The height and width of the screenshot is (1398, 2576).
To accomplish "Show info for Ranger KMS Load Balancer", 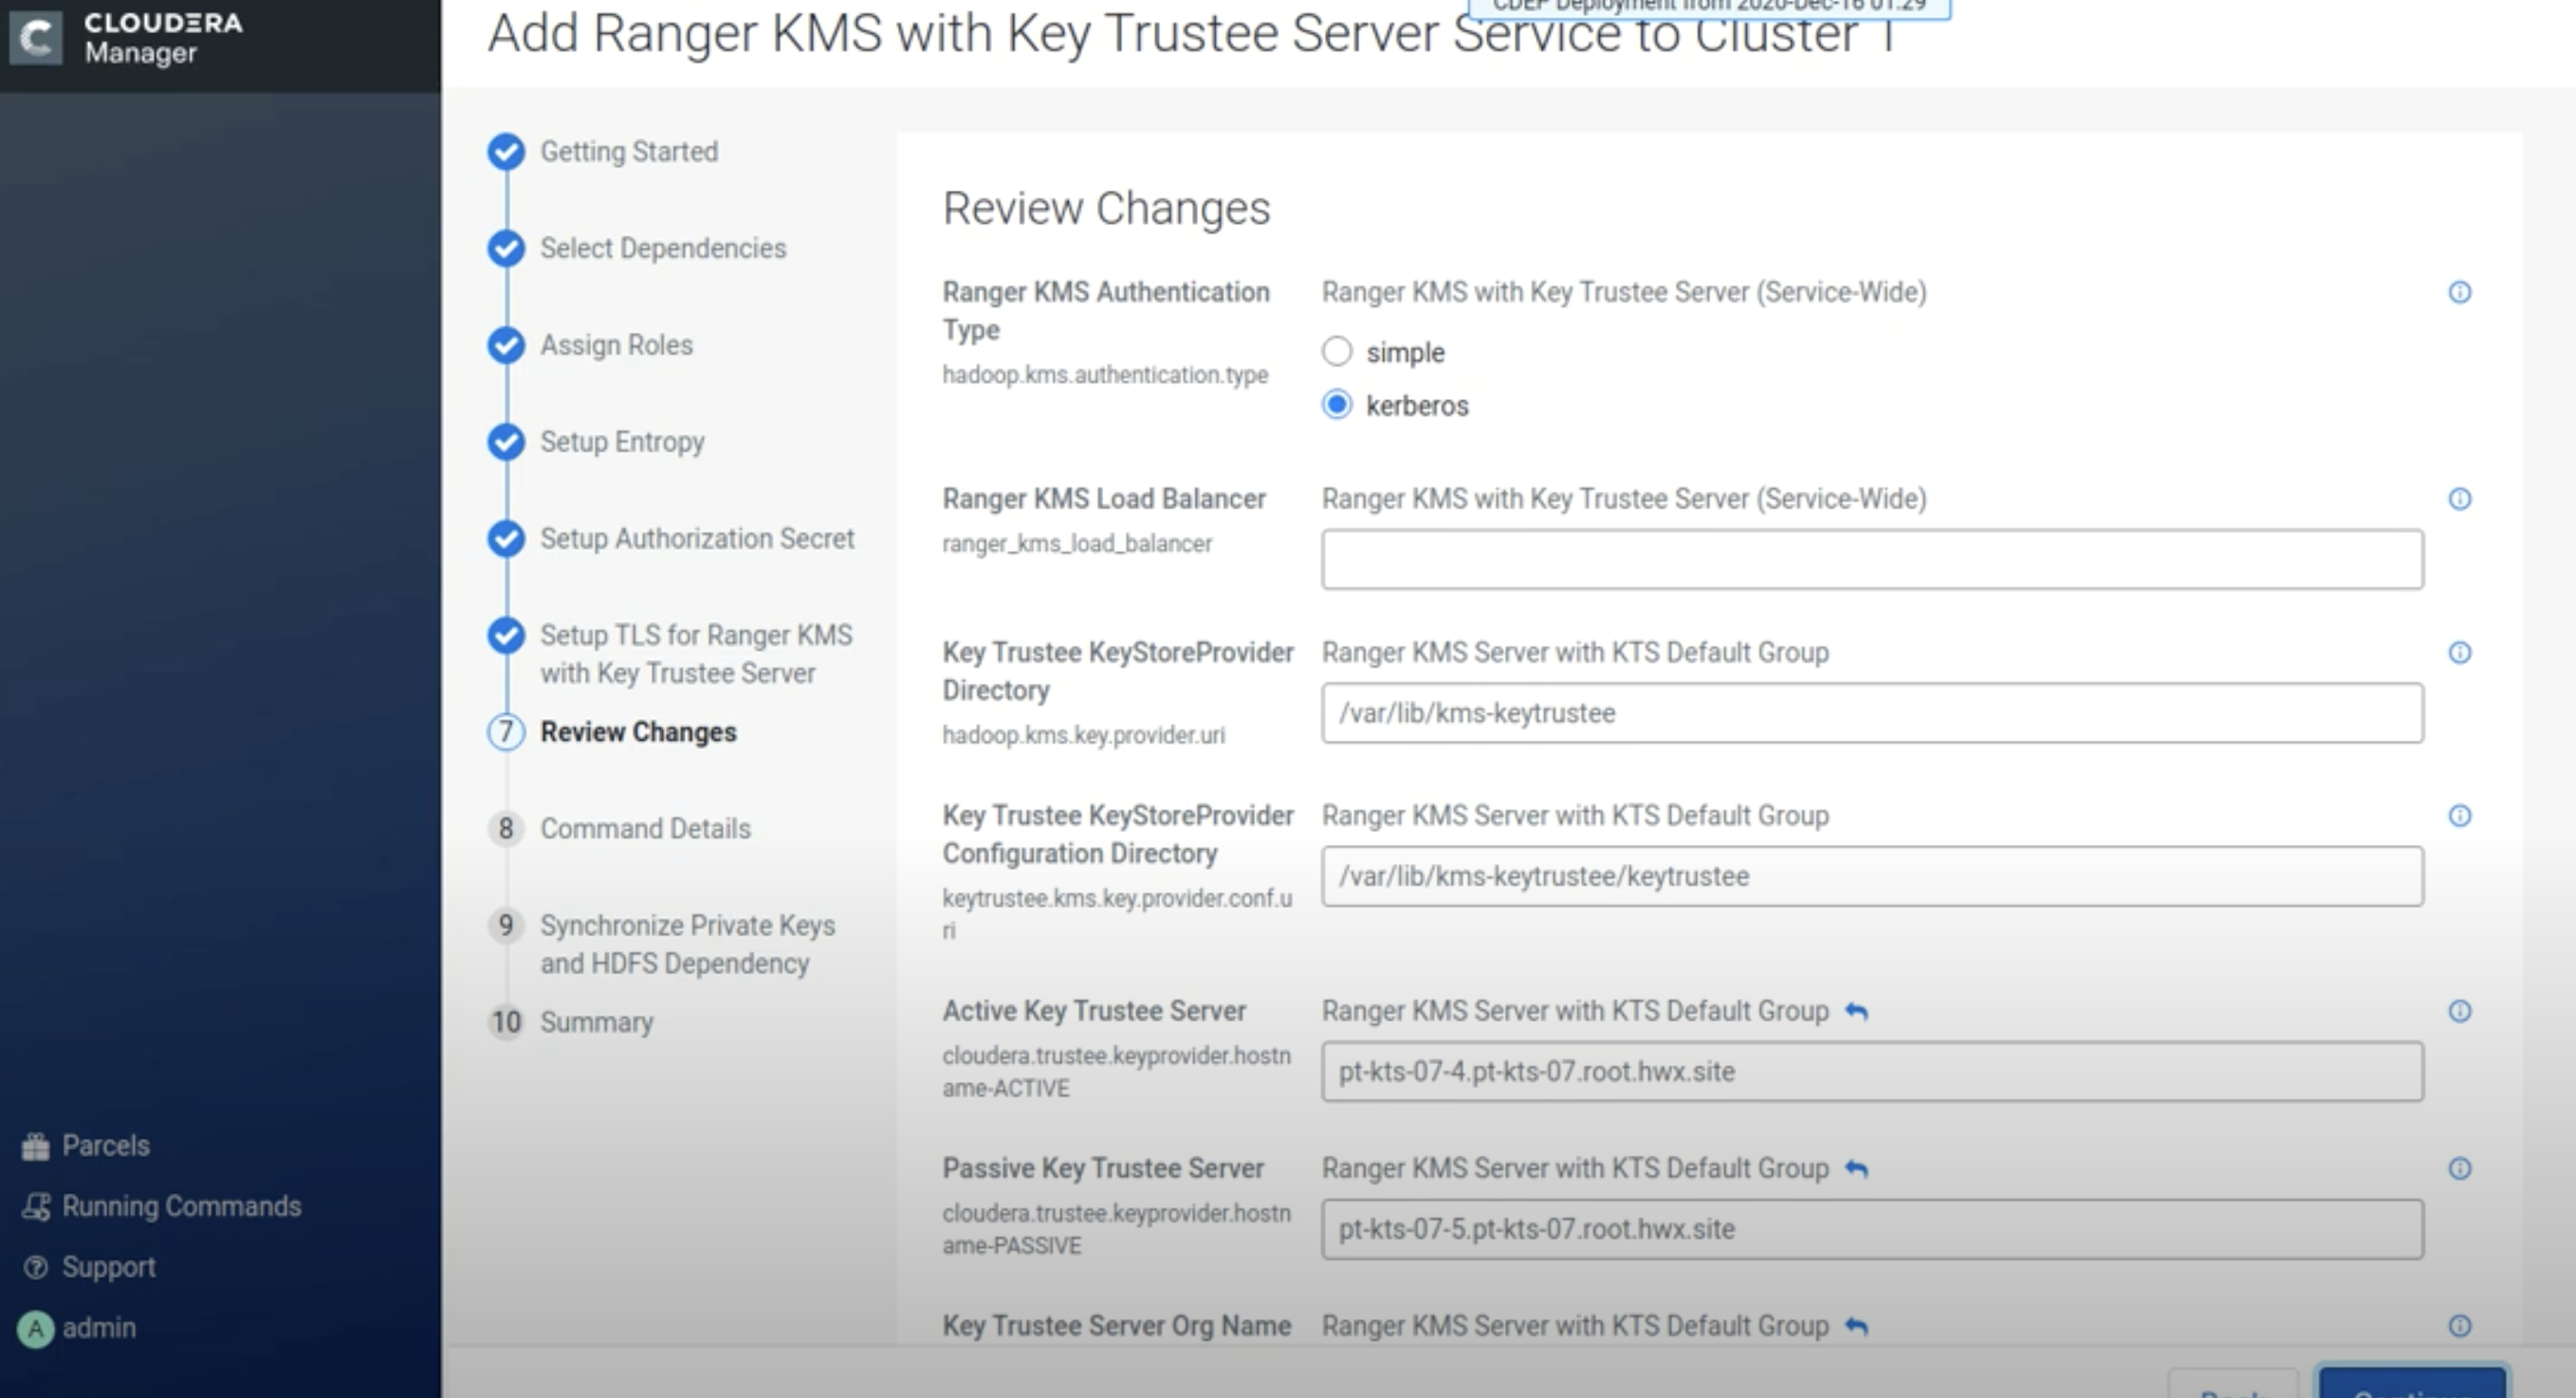I will click(x=2459, y=499).
